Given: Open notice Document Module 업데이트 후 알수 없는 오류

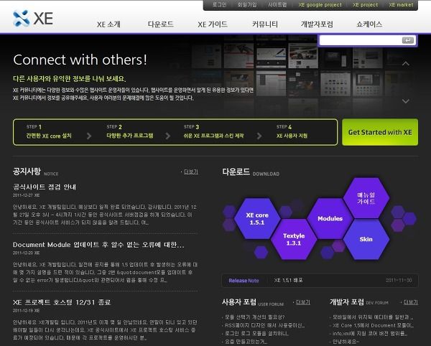Looking at the screenshot, I should click(x=98, y=245).
